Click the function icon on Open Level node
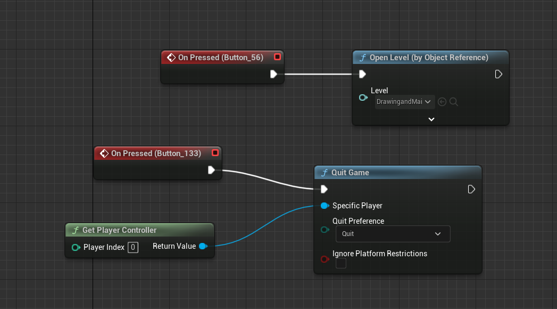 (x=362, y=58)
